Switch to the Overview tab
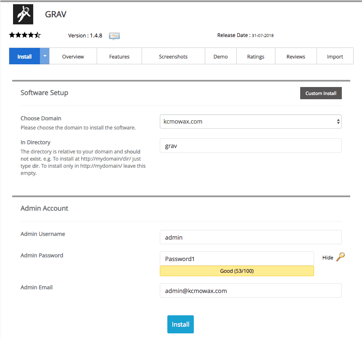Image resolution: width=362 pixels, height=338 pixels. tap(73, 56)
